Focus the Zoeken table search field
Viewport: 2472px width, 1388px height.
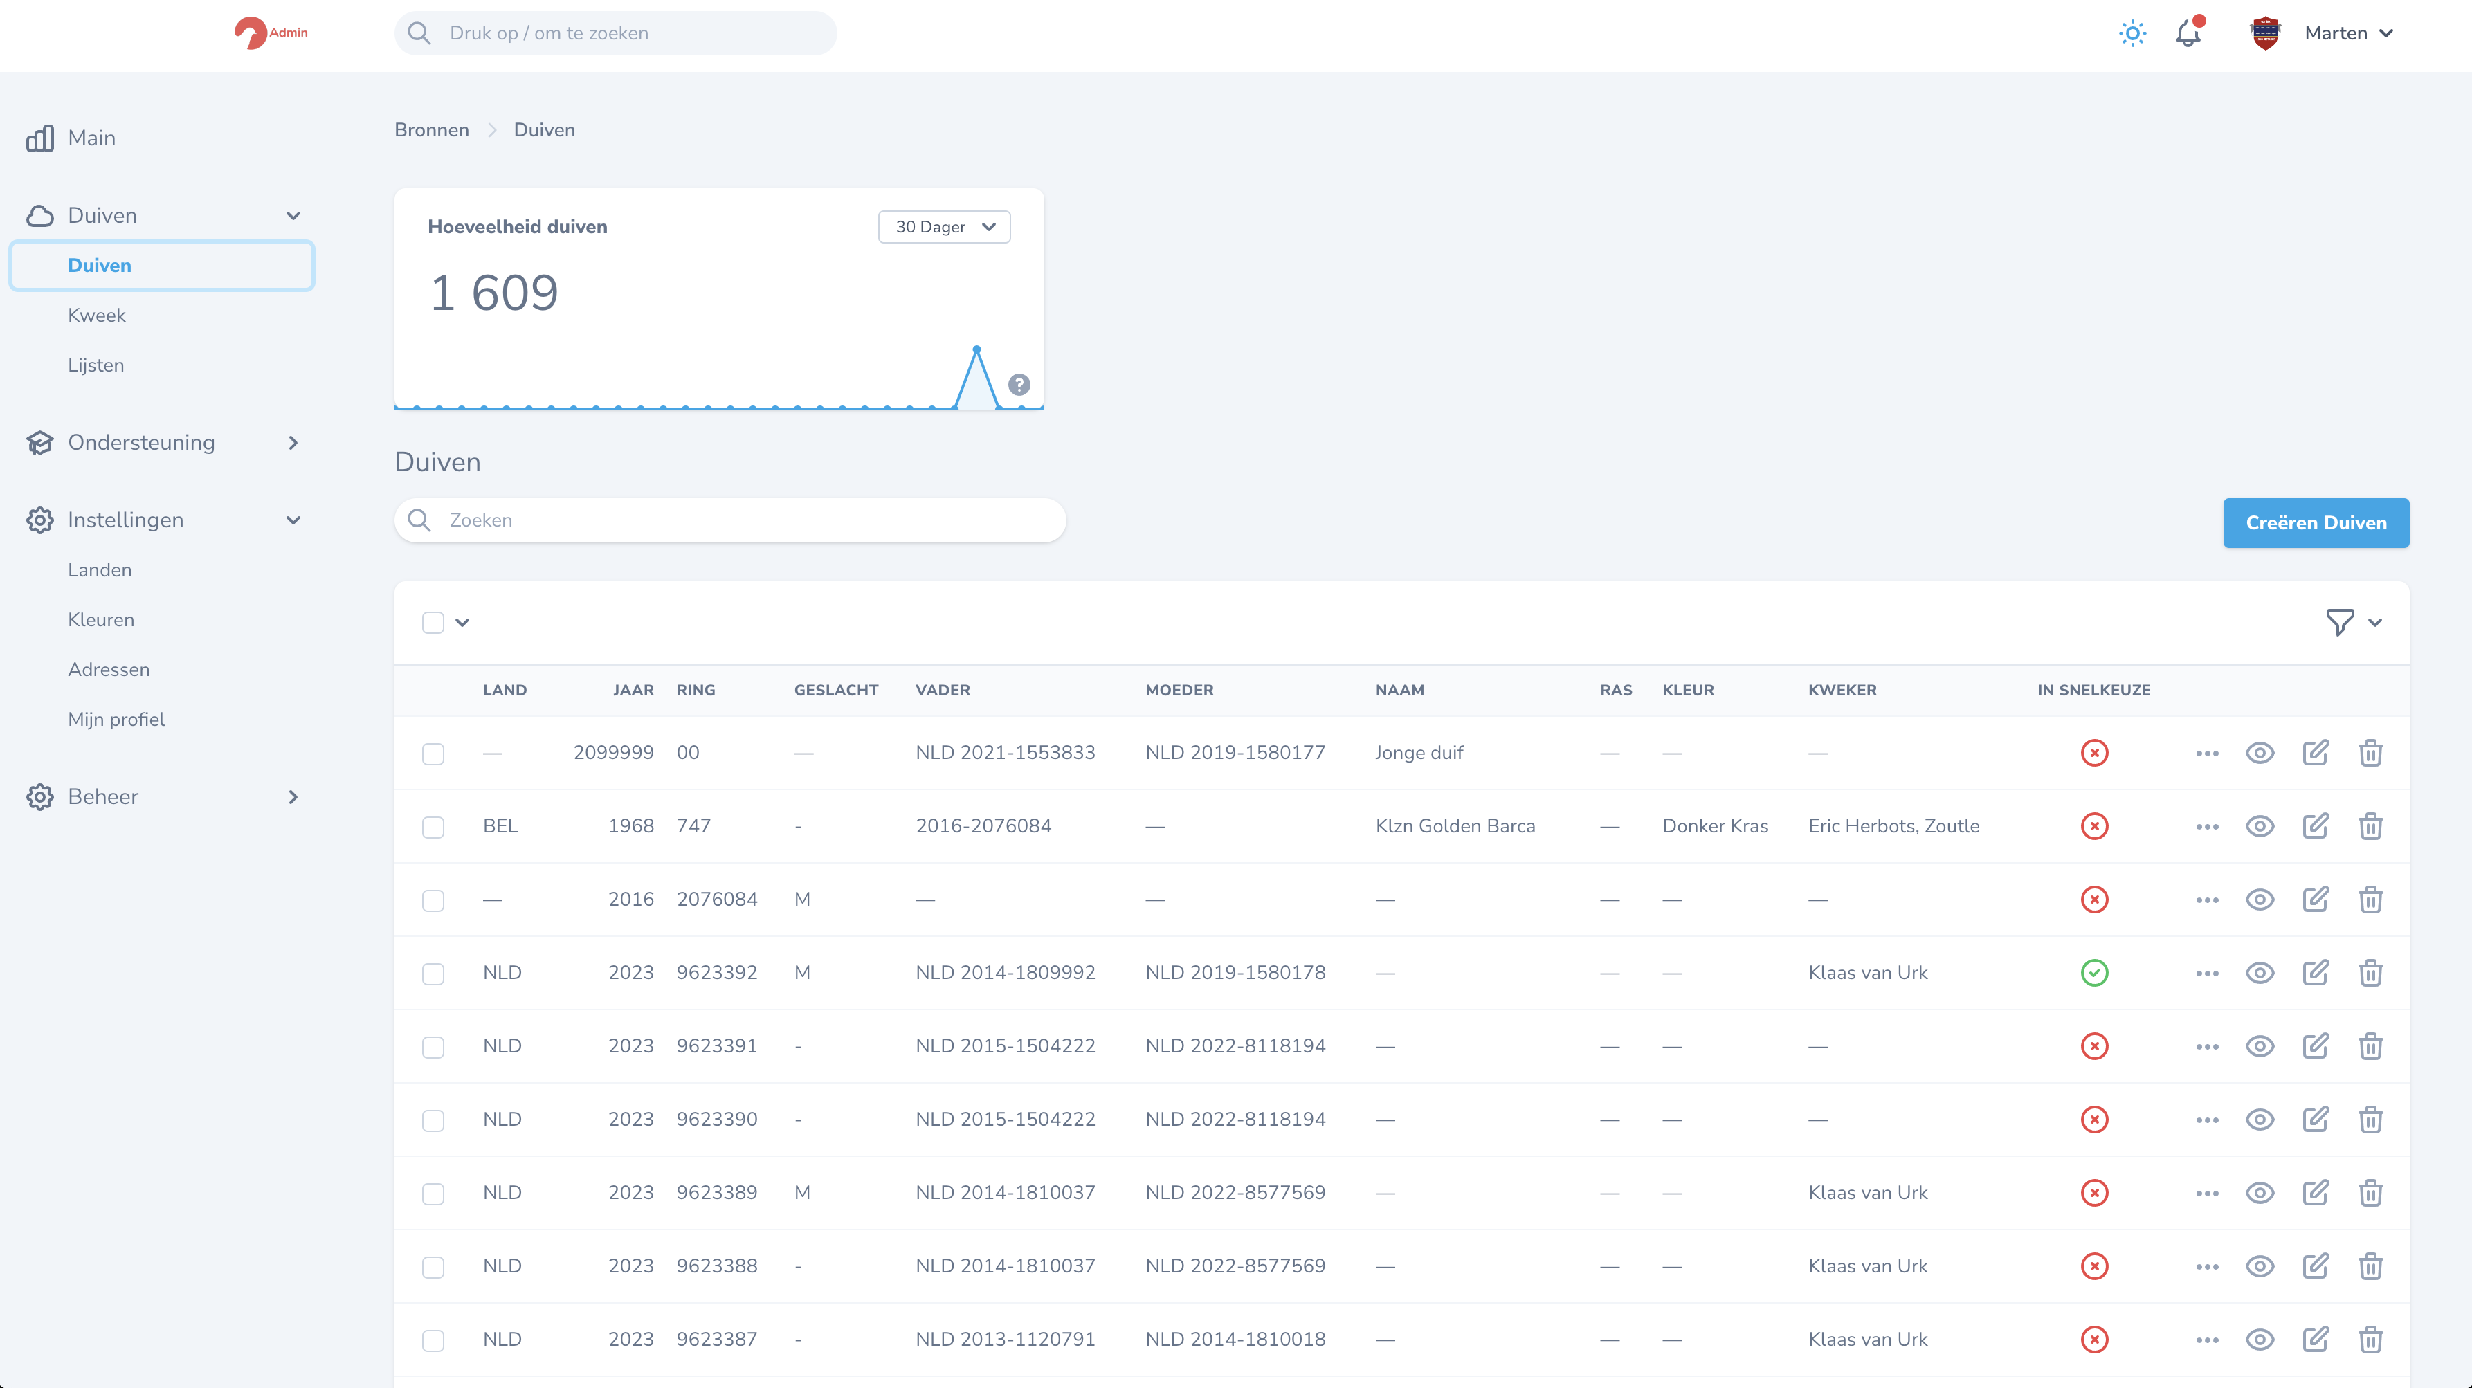click(x=729, y=520)
